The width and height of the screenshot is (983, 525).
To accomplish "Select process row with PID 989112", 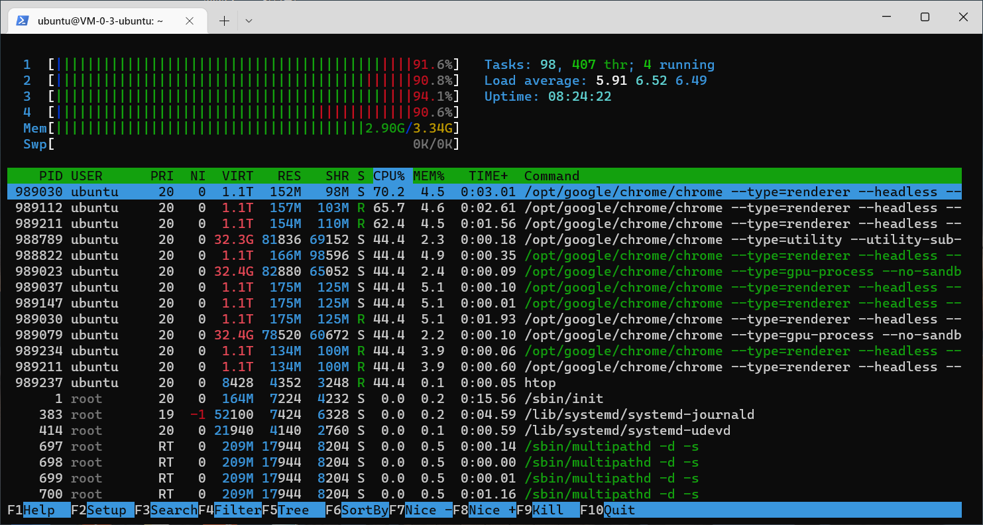I will (485, 207).
